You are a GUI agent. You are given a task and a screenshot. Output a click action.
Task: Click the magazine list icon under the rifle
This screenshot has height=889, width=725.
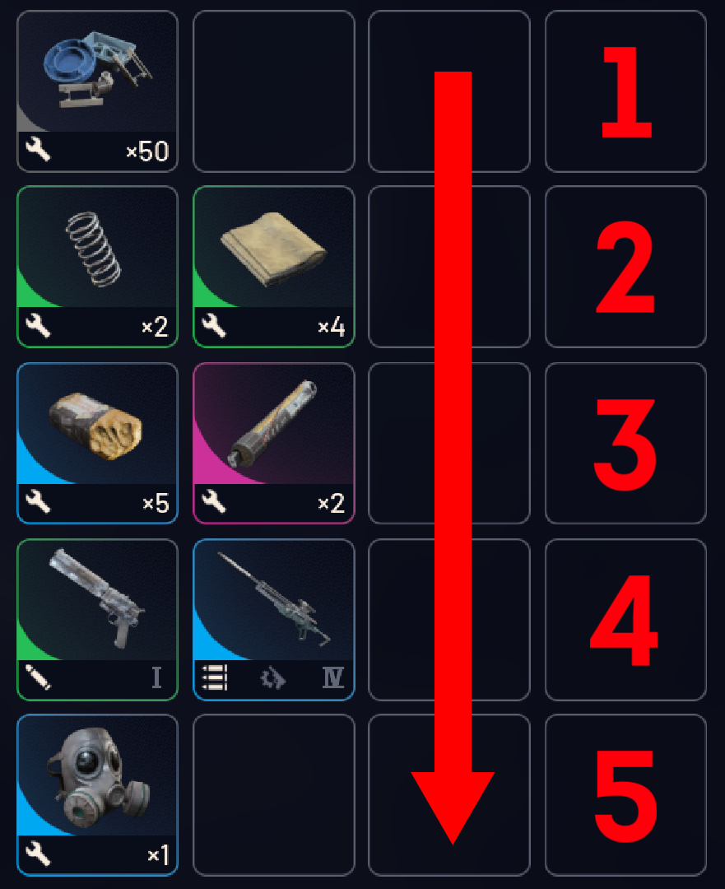click(x=215, y=677)
